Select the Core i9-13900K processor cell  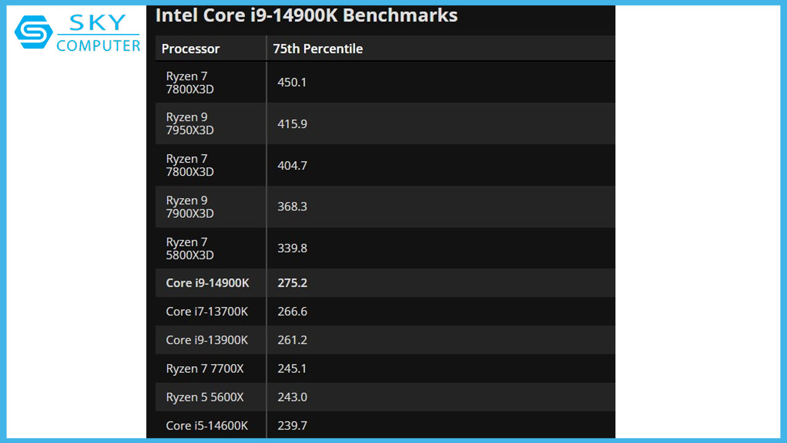point(211,340)
